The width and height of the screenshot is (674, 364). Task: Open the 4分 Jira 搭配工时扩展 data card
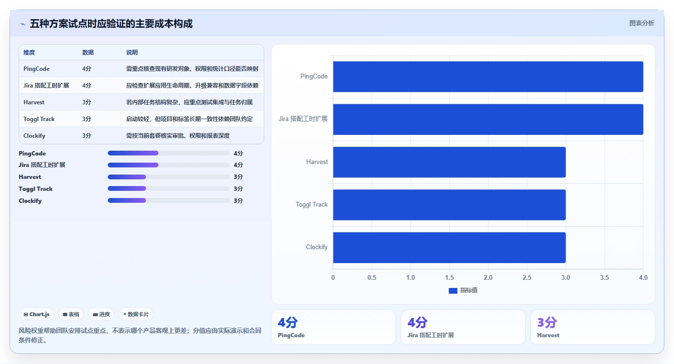(x=463, y=327)
